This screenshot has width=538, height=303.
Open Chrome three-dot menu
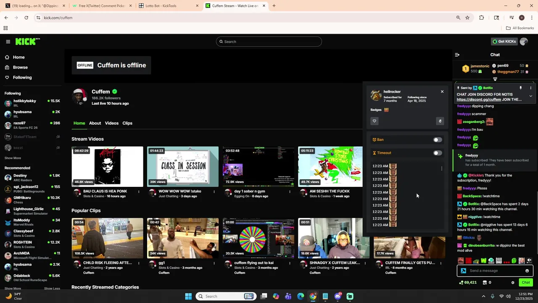click(532, 18)
